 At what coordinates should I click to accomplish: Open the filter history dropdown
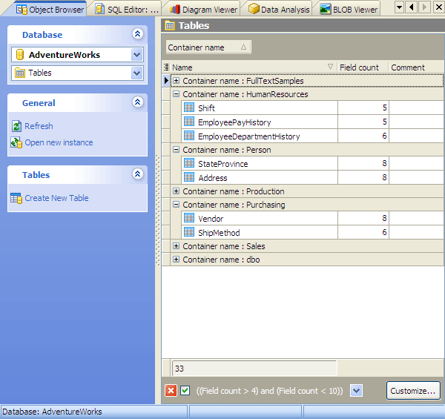coord(356,391)
